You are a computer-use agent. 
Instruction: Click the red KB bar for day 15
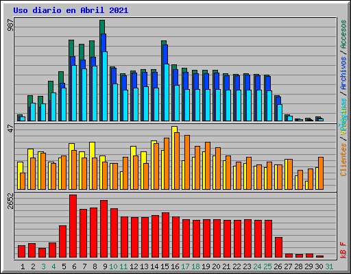coord(166,235)
